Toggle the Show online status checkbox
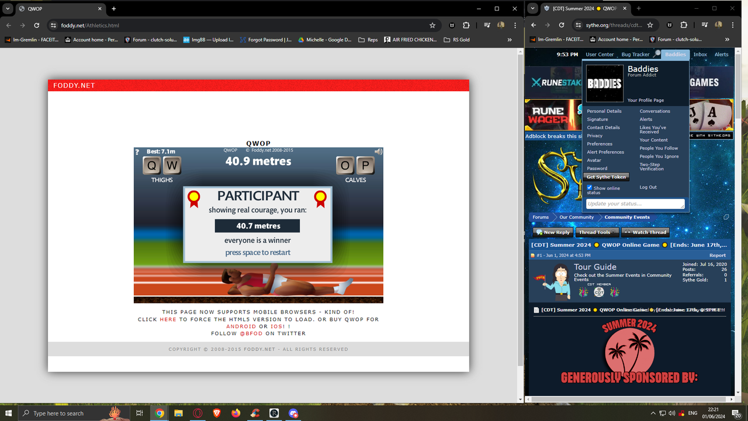 (x=590, y=187)
